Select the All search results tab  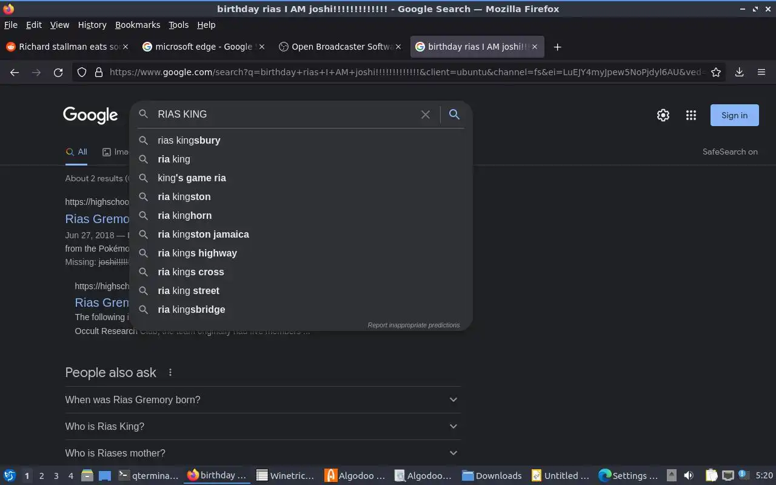76,152
